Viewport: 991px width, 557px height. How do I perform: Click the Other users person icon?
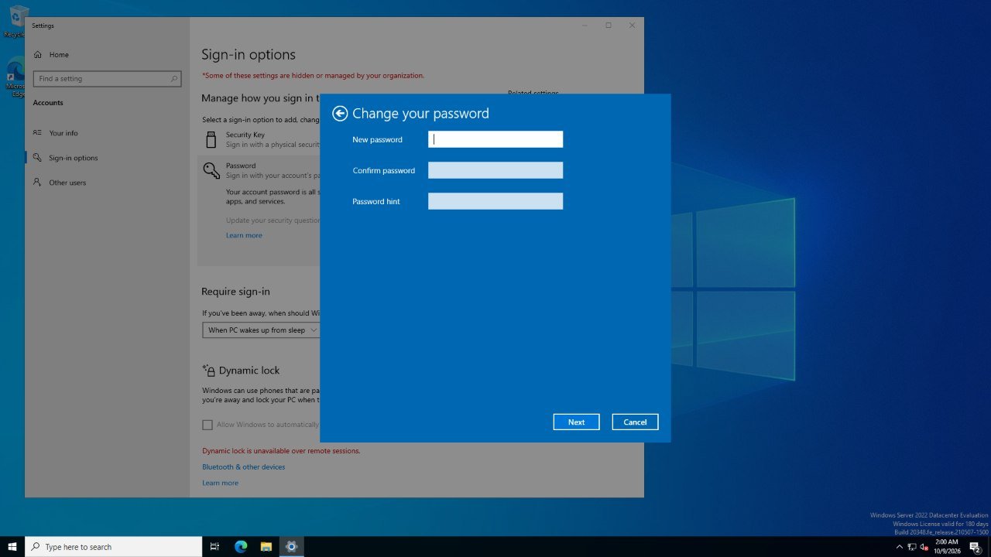(37, 183)
